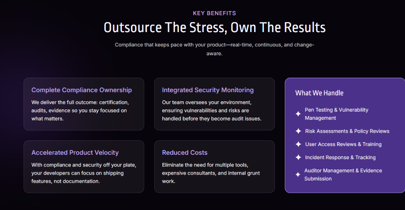Screen dimensions: 405x210
Task: Select the compliance subtitle paragraph under the headline
Action: pos(214,49)
